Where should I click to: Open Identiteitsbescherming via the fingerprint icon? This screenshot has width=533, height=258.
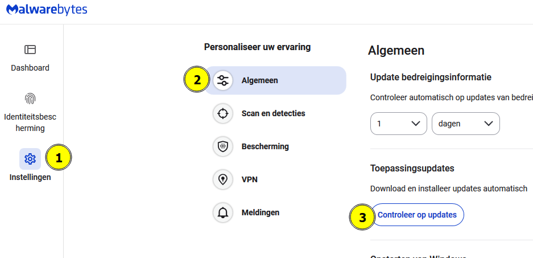pos(30,99)
